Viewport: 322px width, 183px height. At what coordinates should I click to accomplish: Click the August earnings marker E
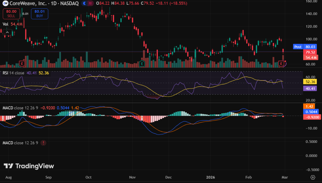22,64
